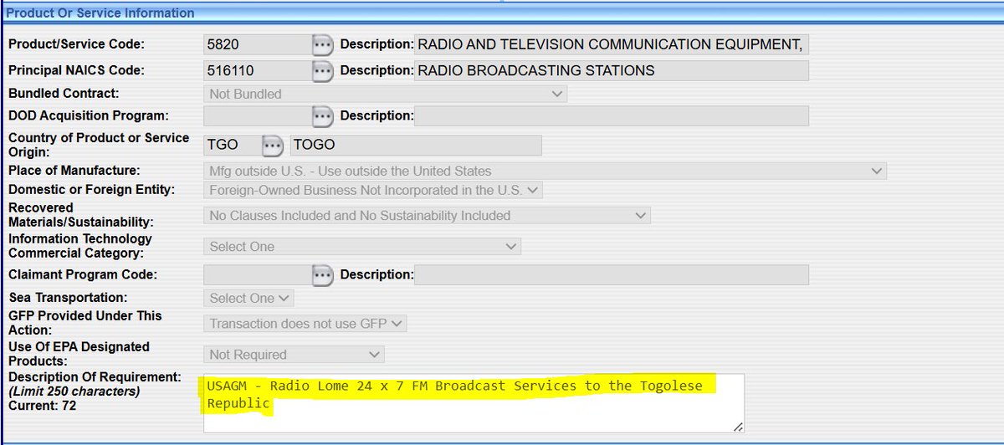Click the NAICS Code field containing 516110
The image size is (1004, 445).
tap(256, 71)
